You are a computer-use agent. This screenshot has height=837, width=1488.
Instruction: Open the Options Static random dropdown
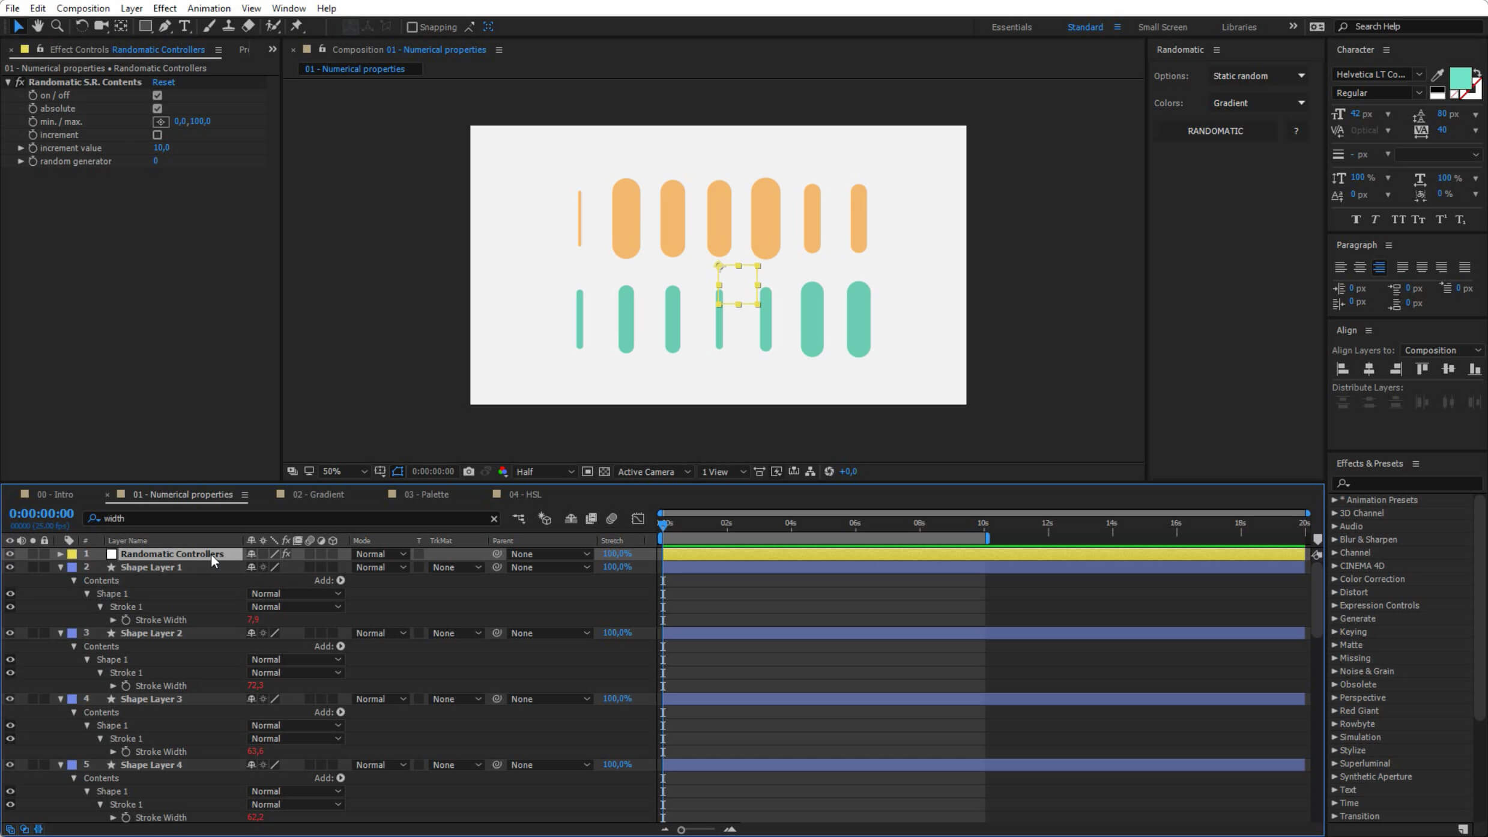click(x=1259, y=76)
